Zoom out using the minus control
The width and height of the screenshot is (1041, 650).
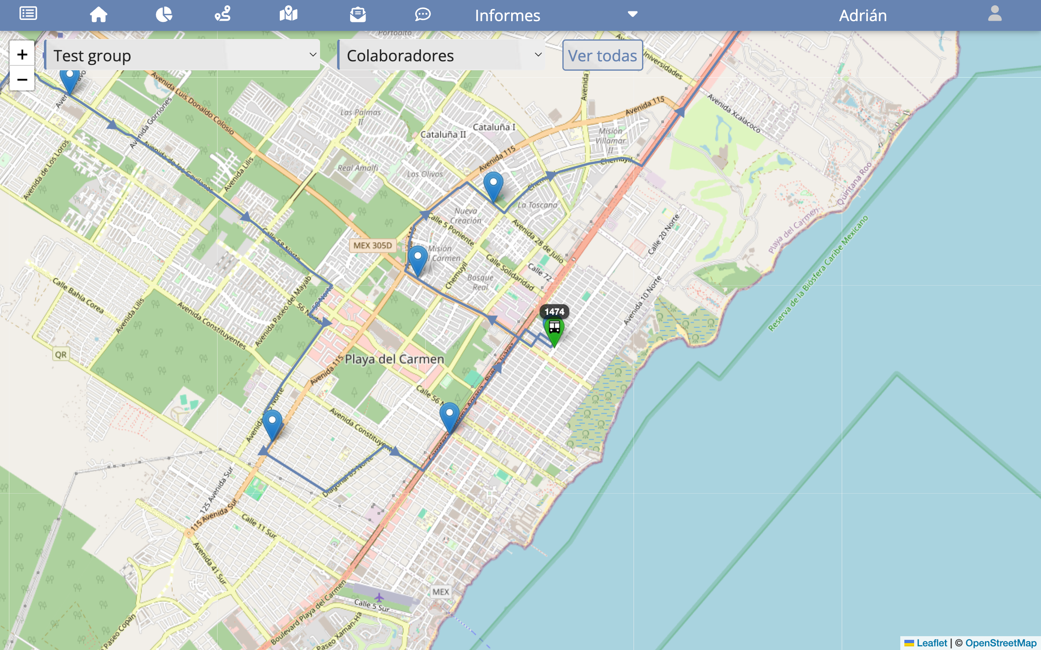22,78
